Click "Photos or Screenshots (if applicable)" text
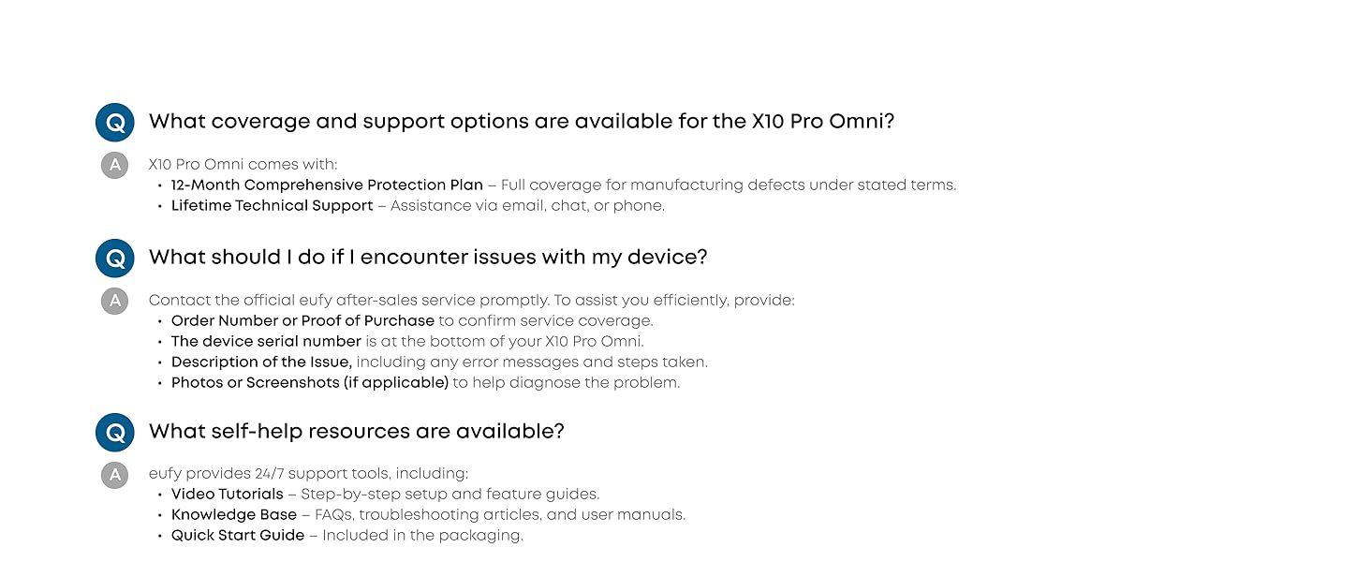 (310, 382)
